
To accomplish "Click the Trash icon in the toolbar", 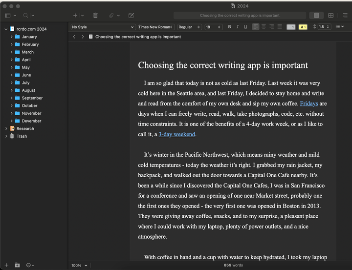I will (95, 16).
